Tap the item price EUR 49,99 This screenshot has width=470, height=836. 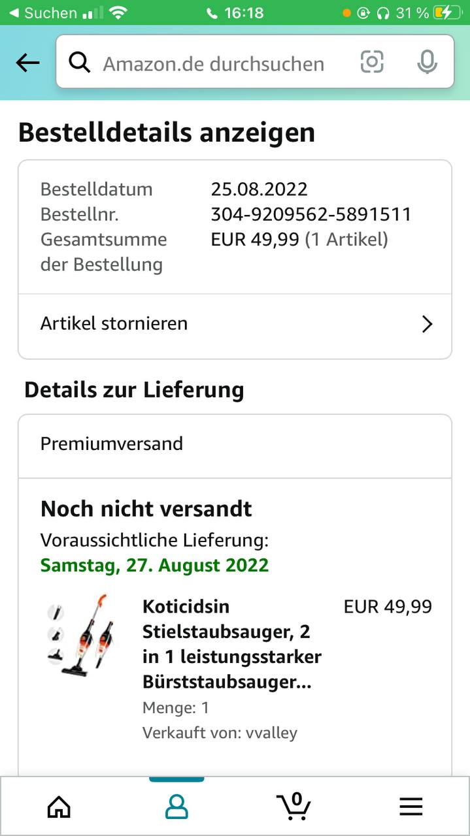point(388,607)
